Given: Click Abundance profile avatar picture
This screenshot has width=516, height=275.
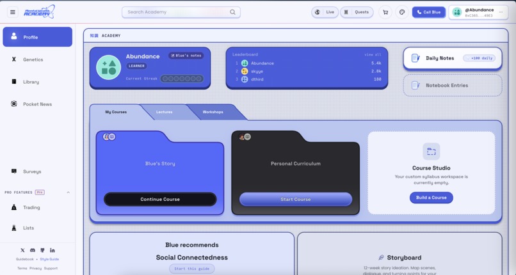Looking at the screenshot, I should point(109,67).
